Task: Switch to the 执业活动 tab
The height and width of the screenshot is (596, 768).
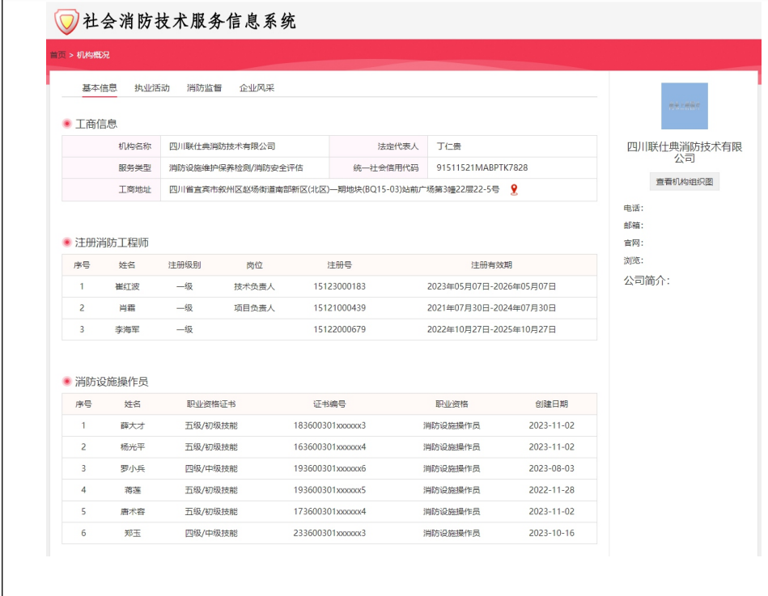Action: point(152,88)
